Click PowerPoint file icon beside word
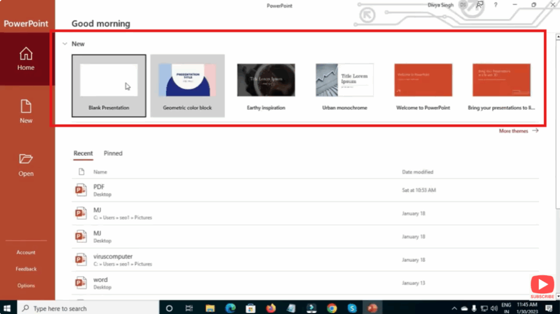 [81, 283]
